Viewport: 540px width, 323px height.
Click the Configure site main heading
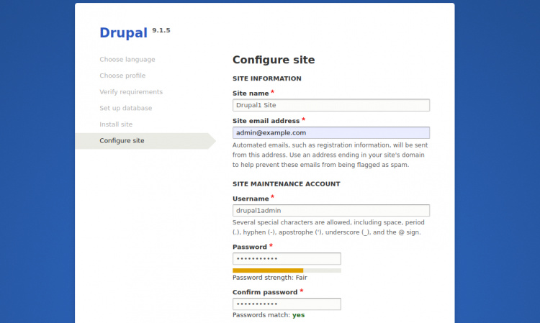[274, 60]
